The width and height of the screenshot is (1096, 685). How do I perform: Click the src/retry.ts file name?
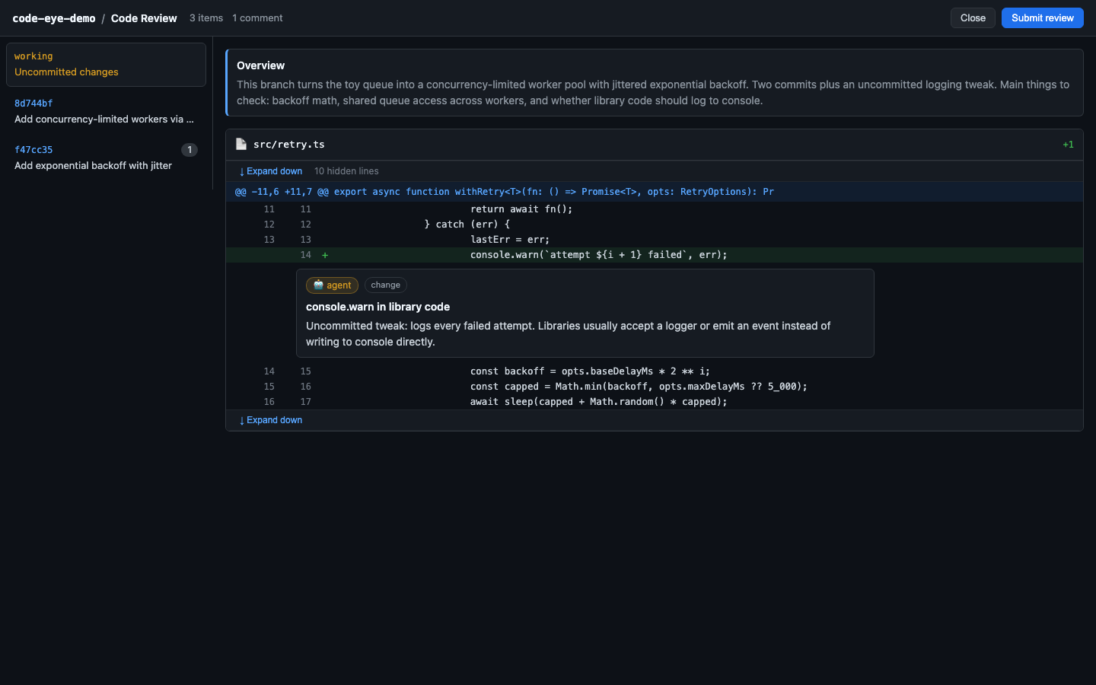point(289,144)
